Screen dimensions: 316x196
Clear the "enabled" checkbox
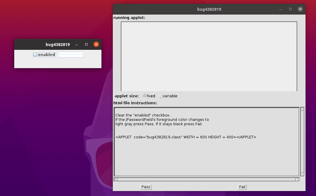[35, 55]
